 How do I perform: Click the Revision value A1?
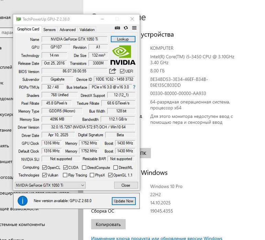(x=98, y=47)
